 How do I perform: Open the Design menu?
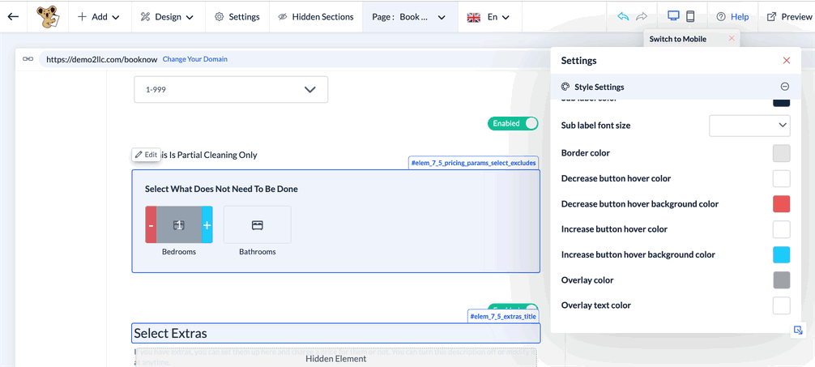[167, 16]
